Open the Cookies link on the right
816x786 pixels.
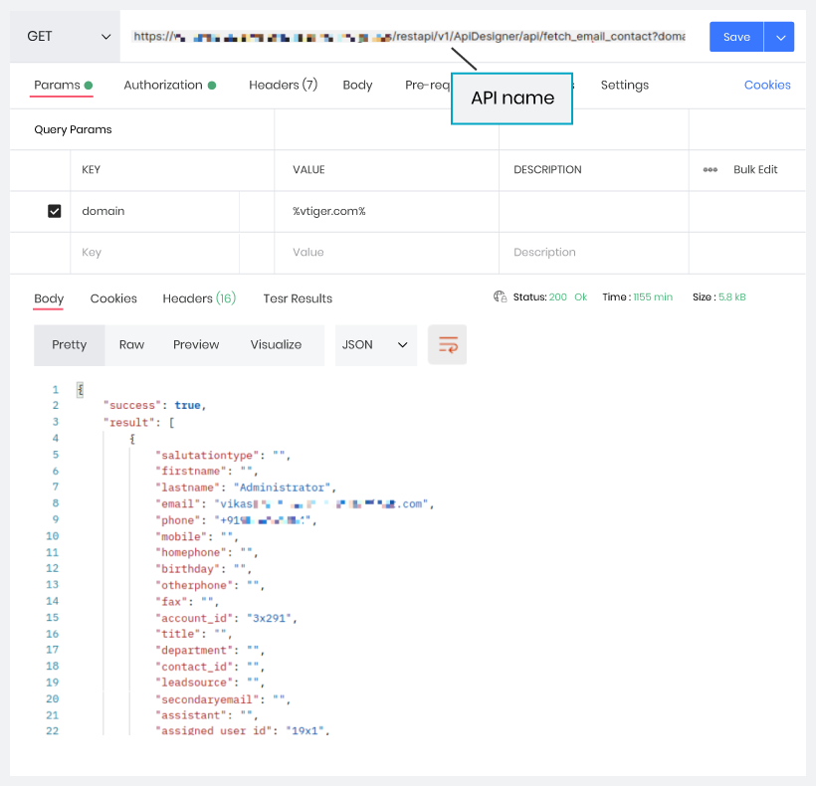(767, 86)
